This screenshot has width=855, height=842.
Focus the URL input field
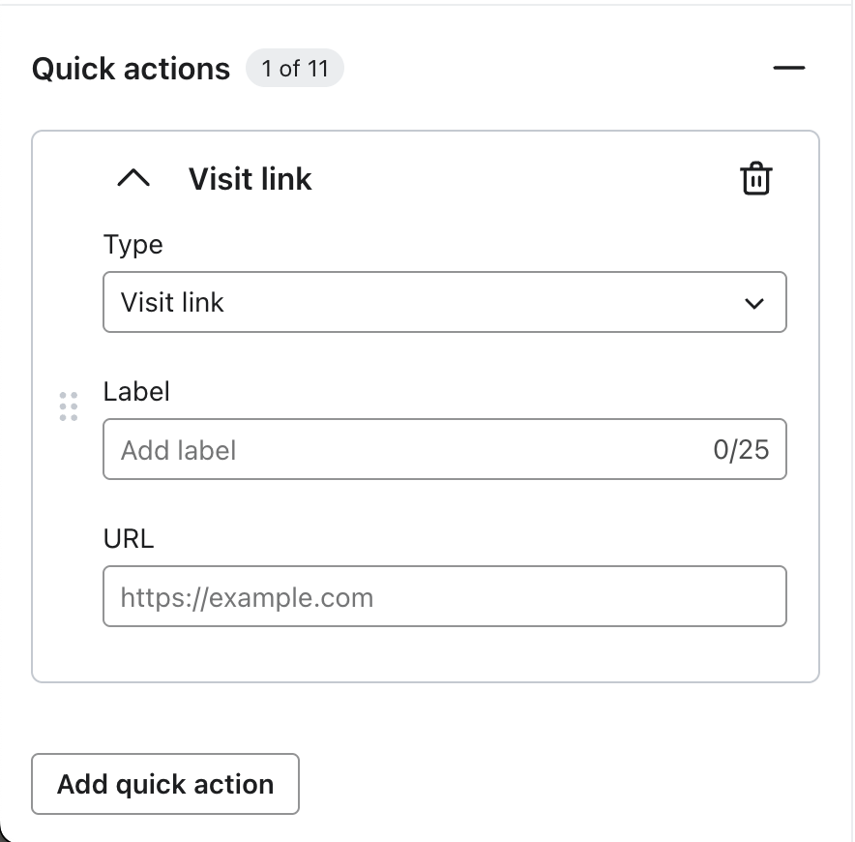pyautogui.click(x=444, y=597)
